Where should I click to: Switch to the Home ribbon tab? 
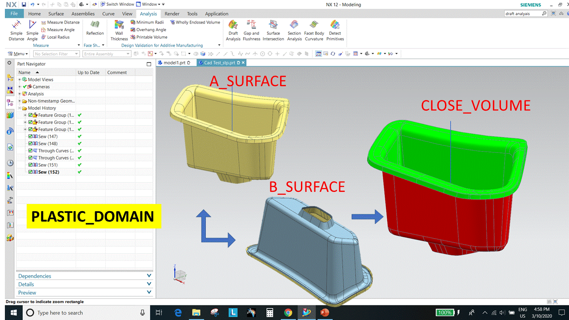pyautogui.click(x=34, y=13)
